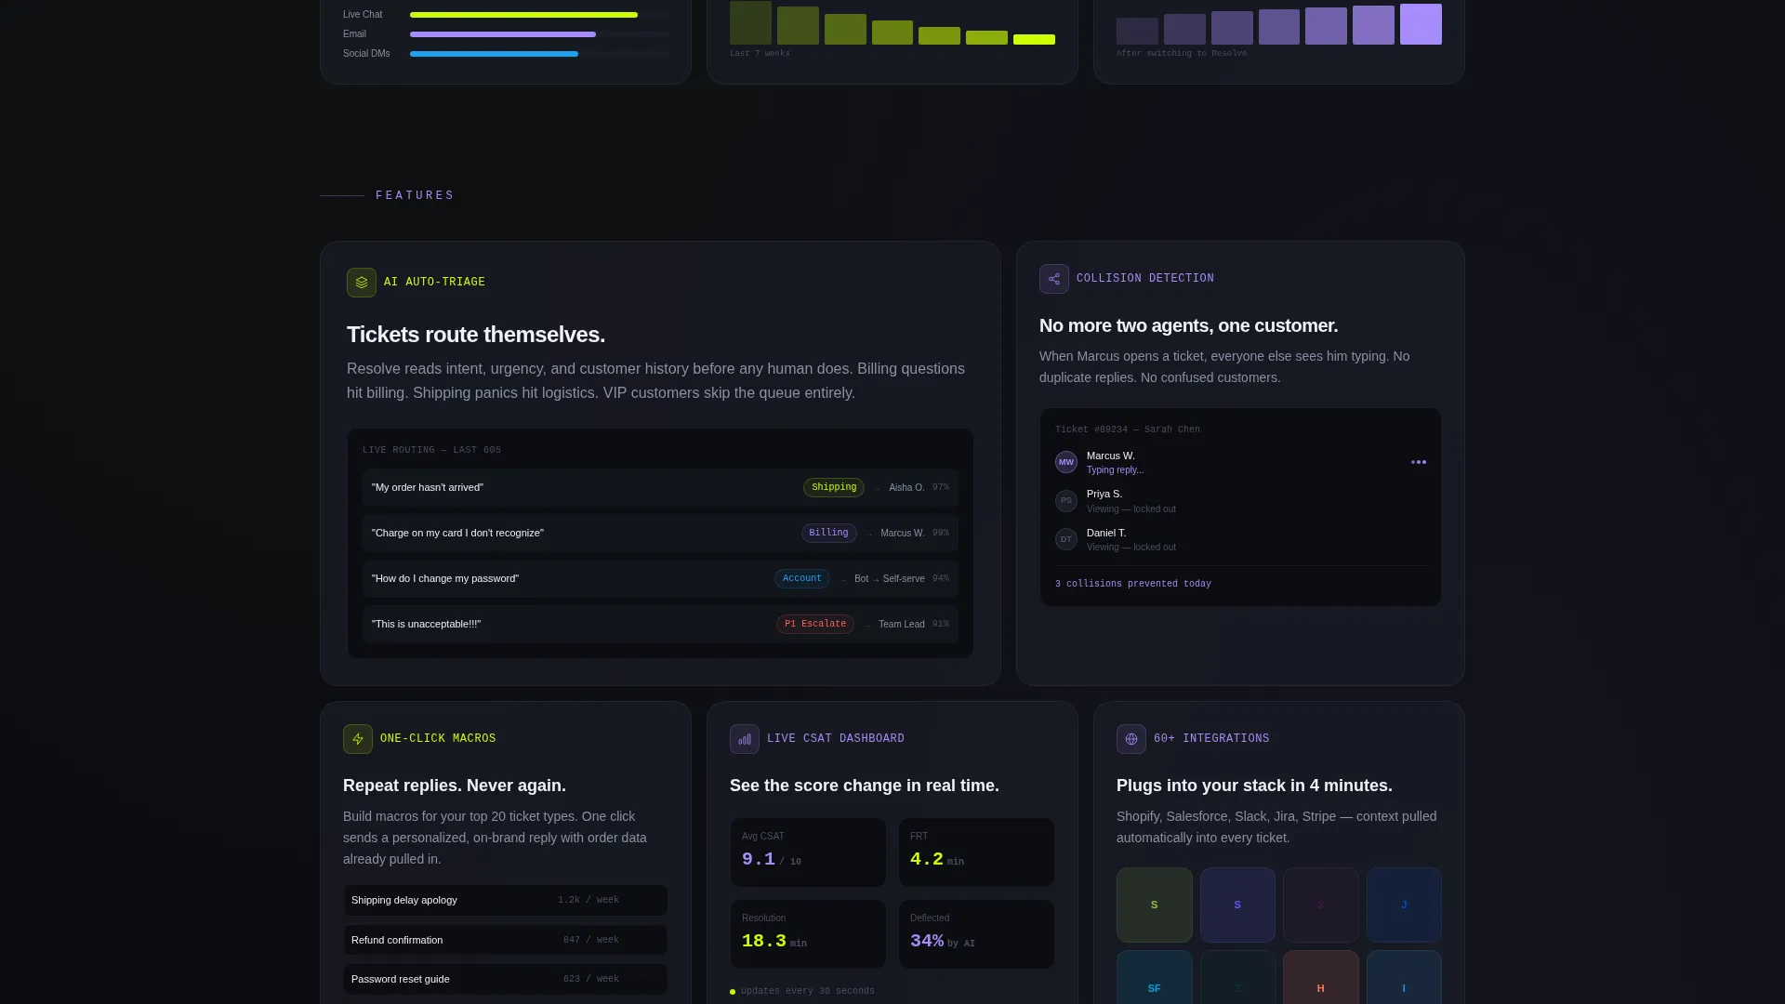Click the "Updates every 30 seconds" text
Image resolution: width=1785 pixels, height=1004 pixels.
tap(808, 992)
